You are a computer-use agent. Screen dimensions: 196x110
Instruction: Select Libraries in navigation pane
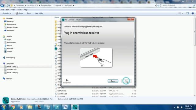pyautogui.click(x=9, y=37)
